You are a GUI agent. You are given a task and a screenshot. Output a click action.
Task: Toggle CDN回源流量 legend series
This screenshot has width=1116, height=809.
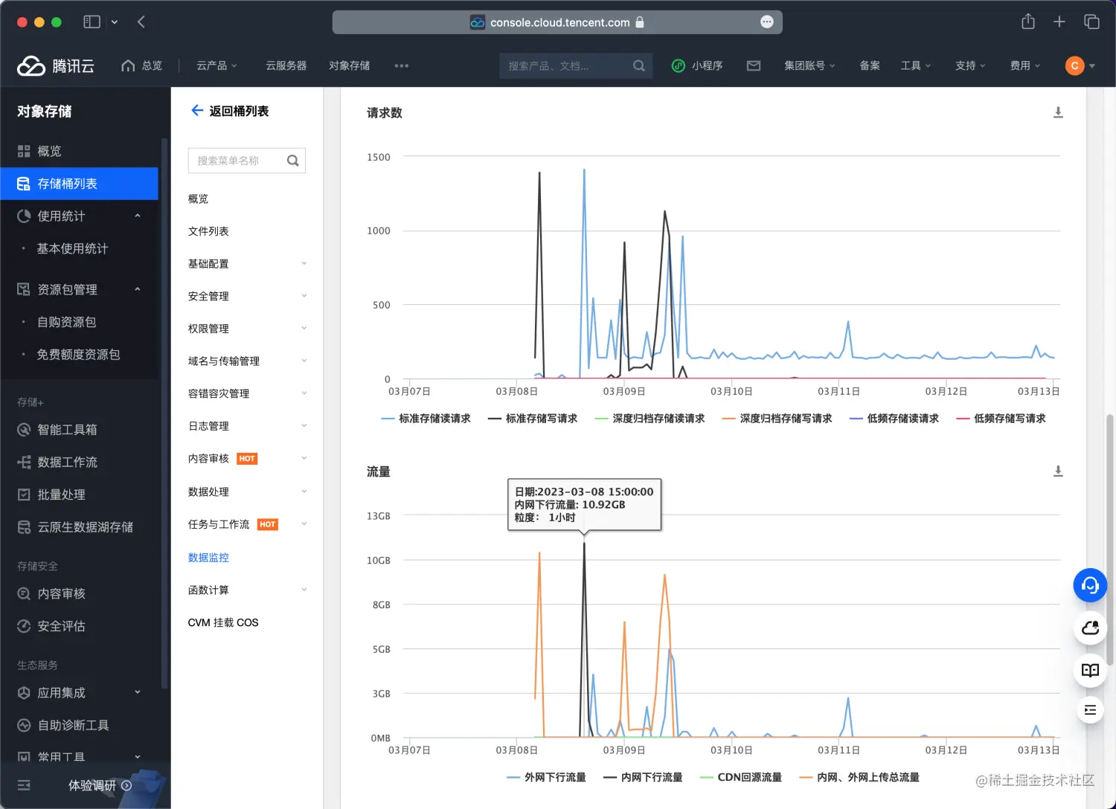click(x=741, y=777)
